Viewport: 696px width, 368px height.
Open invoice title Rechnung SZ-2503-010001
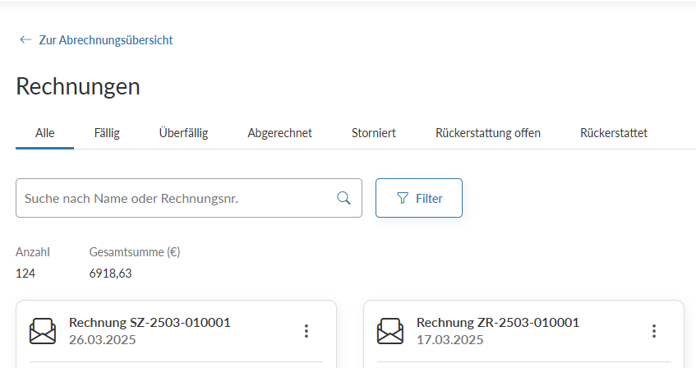[x=150, y=323]
